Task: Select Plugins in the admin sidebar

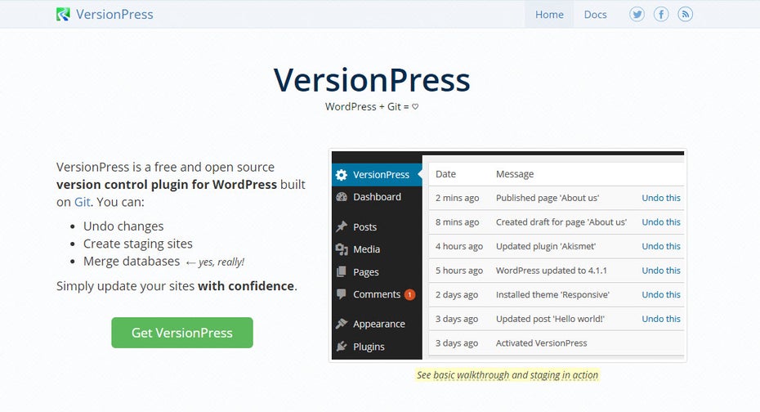Action: 377,347
